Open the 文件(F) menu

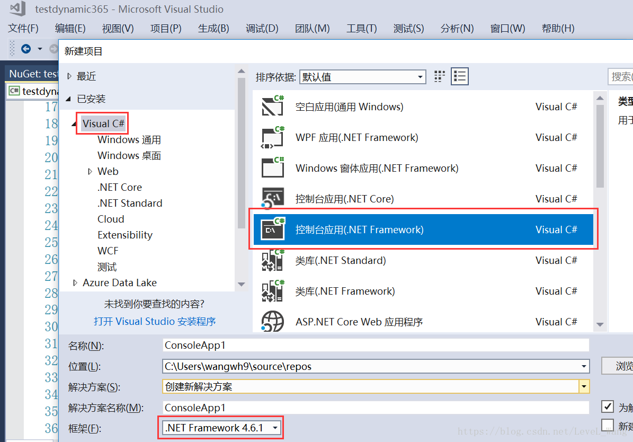pyautogui.click(x=23, y=28)
